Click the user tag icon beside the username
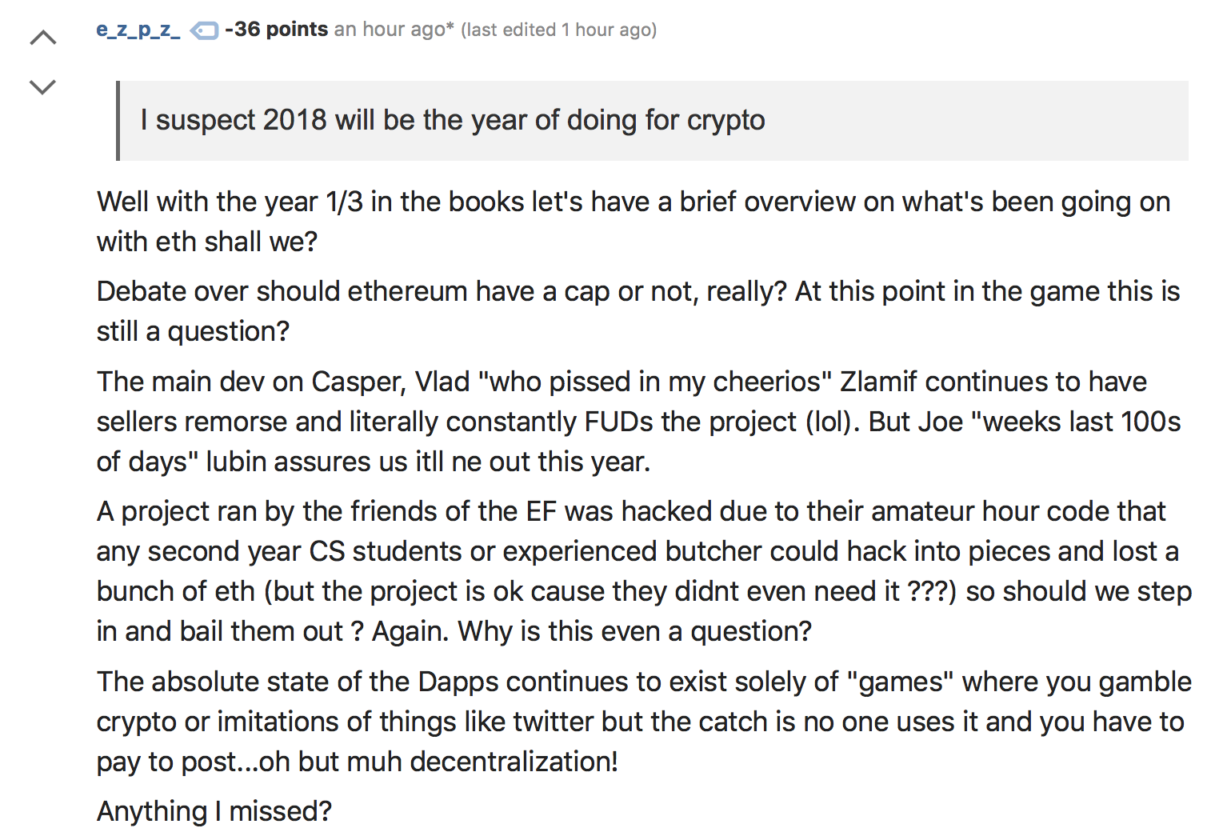Image resolution: width=1227 pixels, height=840 pixels. tap(204, 30)
